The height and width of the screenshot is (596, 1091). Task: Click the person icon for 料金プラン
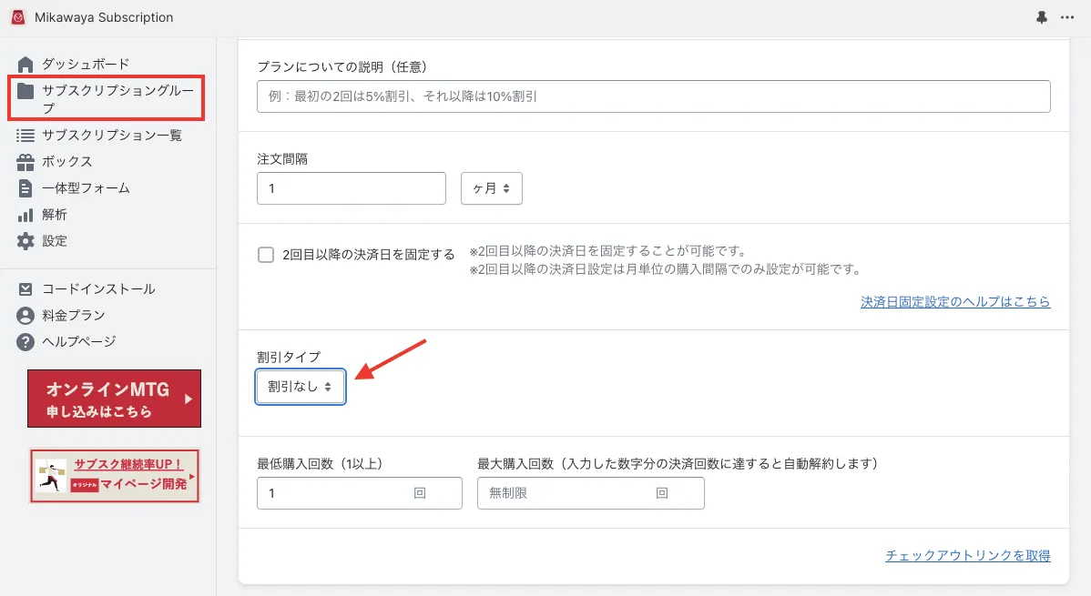[25, 316]
